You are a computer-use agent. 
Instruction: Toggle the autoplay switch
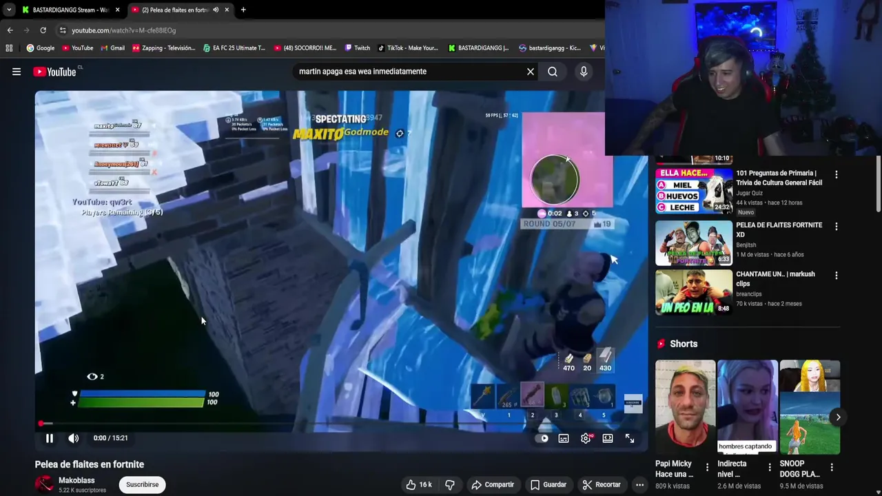[x=544, y=438]
